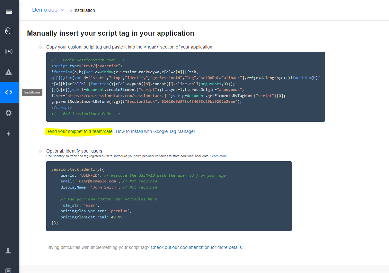
Task: Open Check out our documentation link
Action: [197, 248]
